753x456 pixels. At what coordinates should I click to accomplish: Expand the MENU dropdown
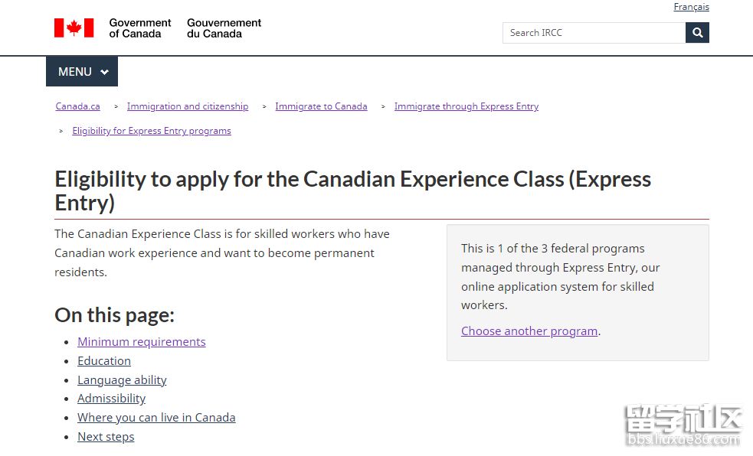point(82,71)
